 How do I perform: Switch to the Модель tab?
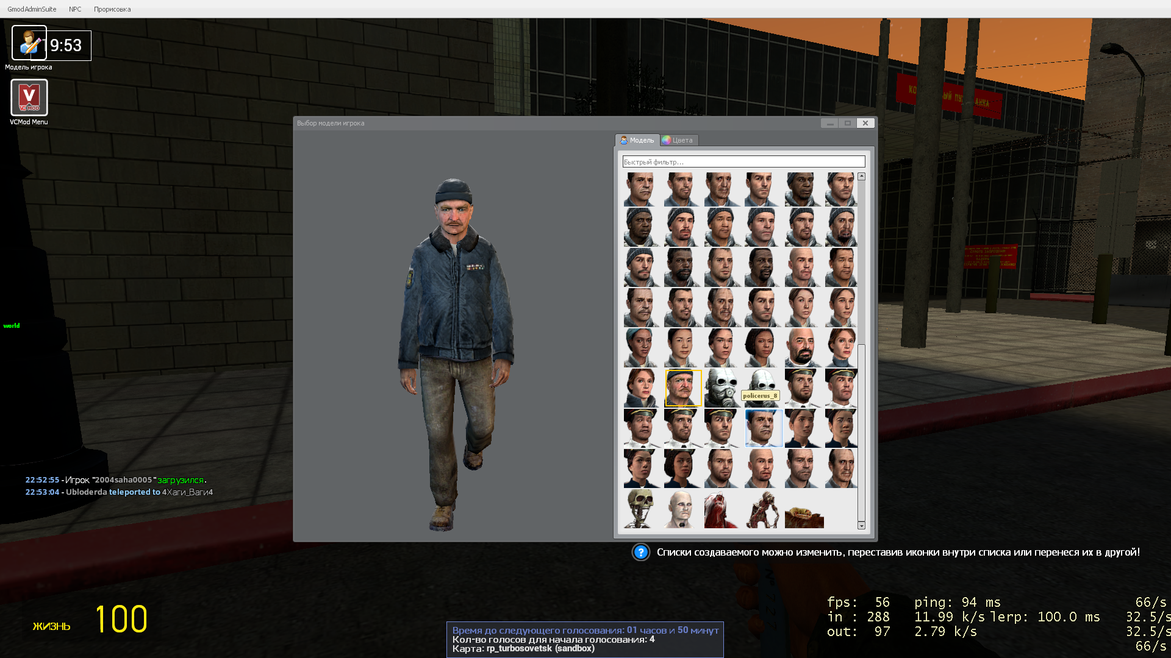pos(637,140)
